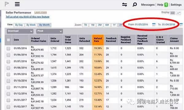Set zoom to 6M
This screenshot has height=110, width=184.
[x=107, y=25]
